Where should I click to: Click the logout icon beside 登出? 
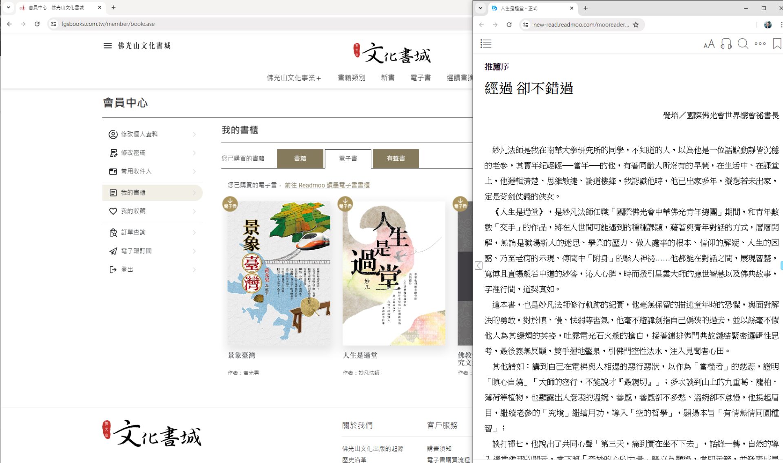[x=113, y=270]
